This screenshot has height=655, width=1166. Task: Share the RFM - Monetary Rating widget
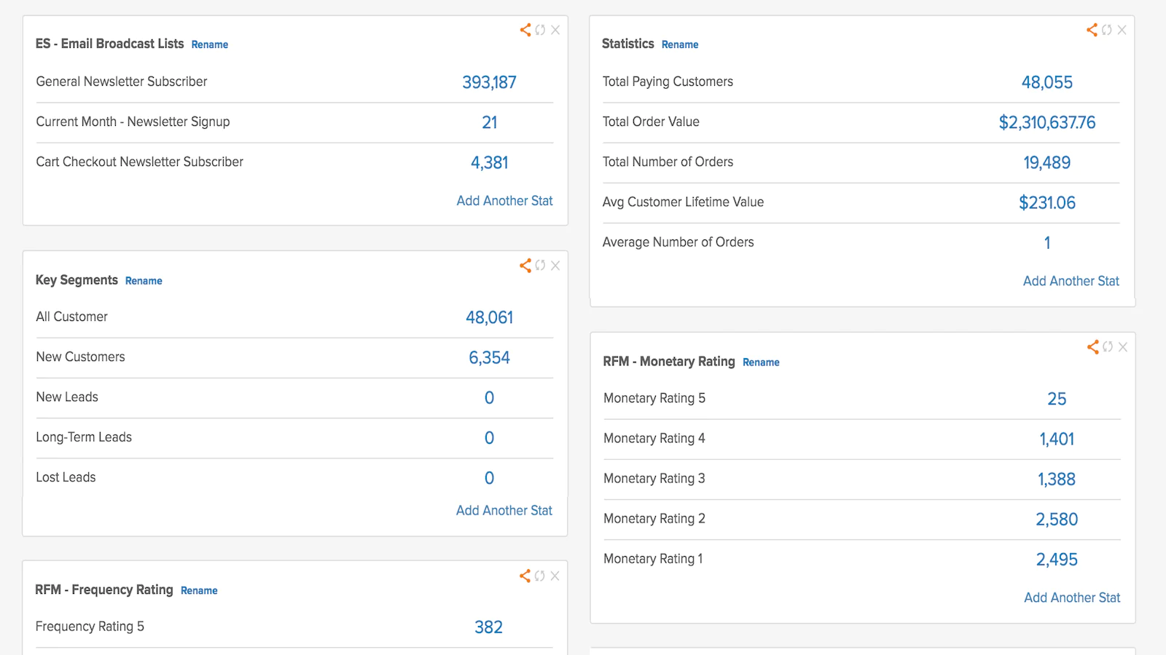point(1093,347)
